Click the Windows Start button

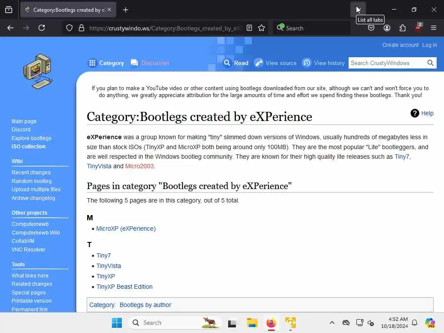(117, 323)
